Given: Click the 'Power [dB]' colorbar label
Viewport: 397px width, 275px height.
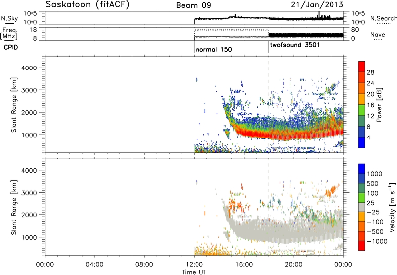Looking at the screenshot, I should point(379,105).
